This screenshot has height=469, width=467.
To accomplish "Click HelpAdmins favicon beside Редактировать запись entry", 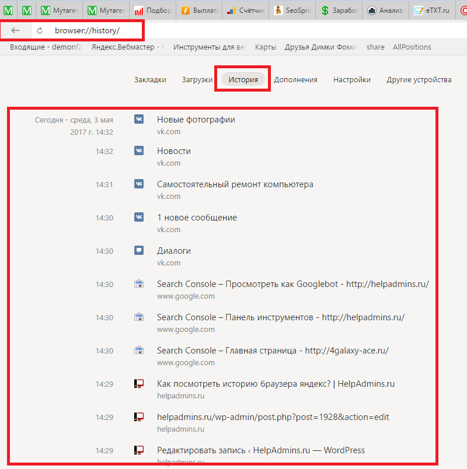I will 139,450.
